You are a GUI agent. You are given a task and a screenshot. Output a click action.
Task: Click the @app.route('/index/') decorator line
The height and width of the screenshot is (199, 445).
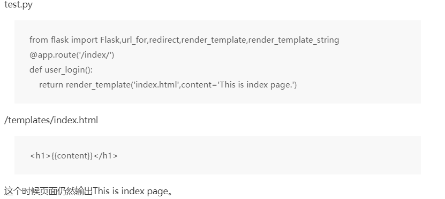click(72, 55)
